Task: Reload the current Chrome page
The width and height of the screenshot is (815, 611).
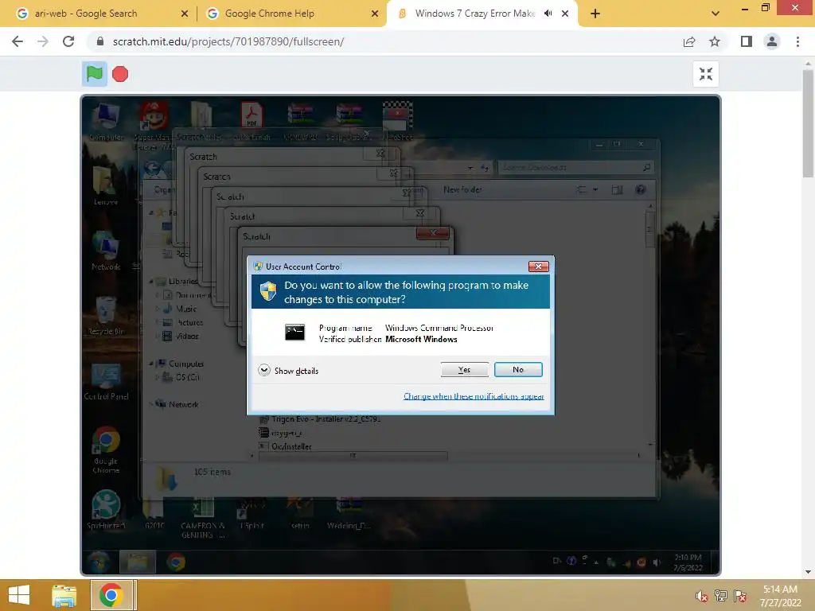Action: tap(68, 41)
